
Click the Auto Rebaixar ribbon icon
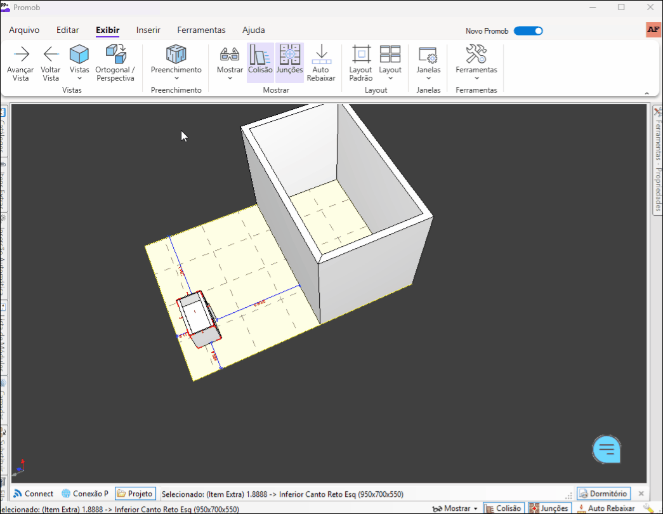pyautogui.click(x=321, y=55)
